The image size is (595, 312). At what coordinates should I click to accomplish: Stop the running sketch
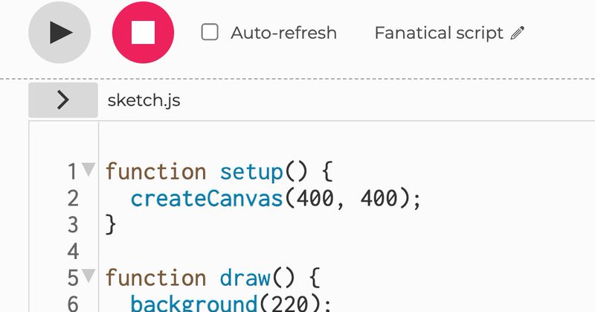point(143,32)
